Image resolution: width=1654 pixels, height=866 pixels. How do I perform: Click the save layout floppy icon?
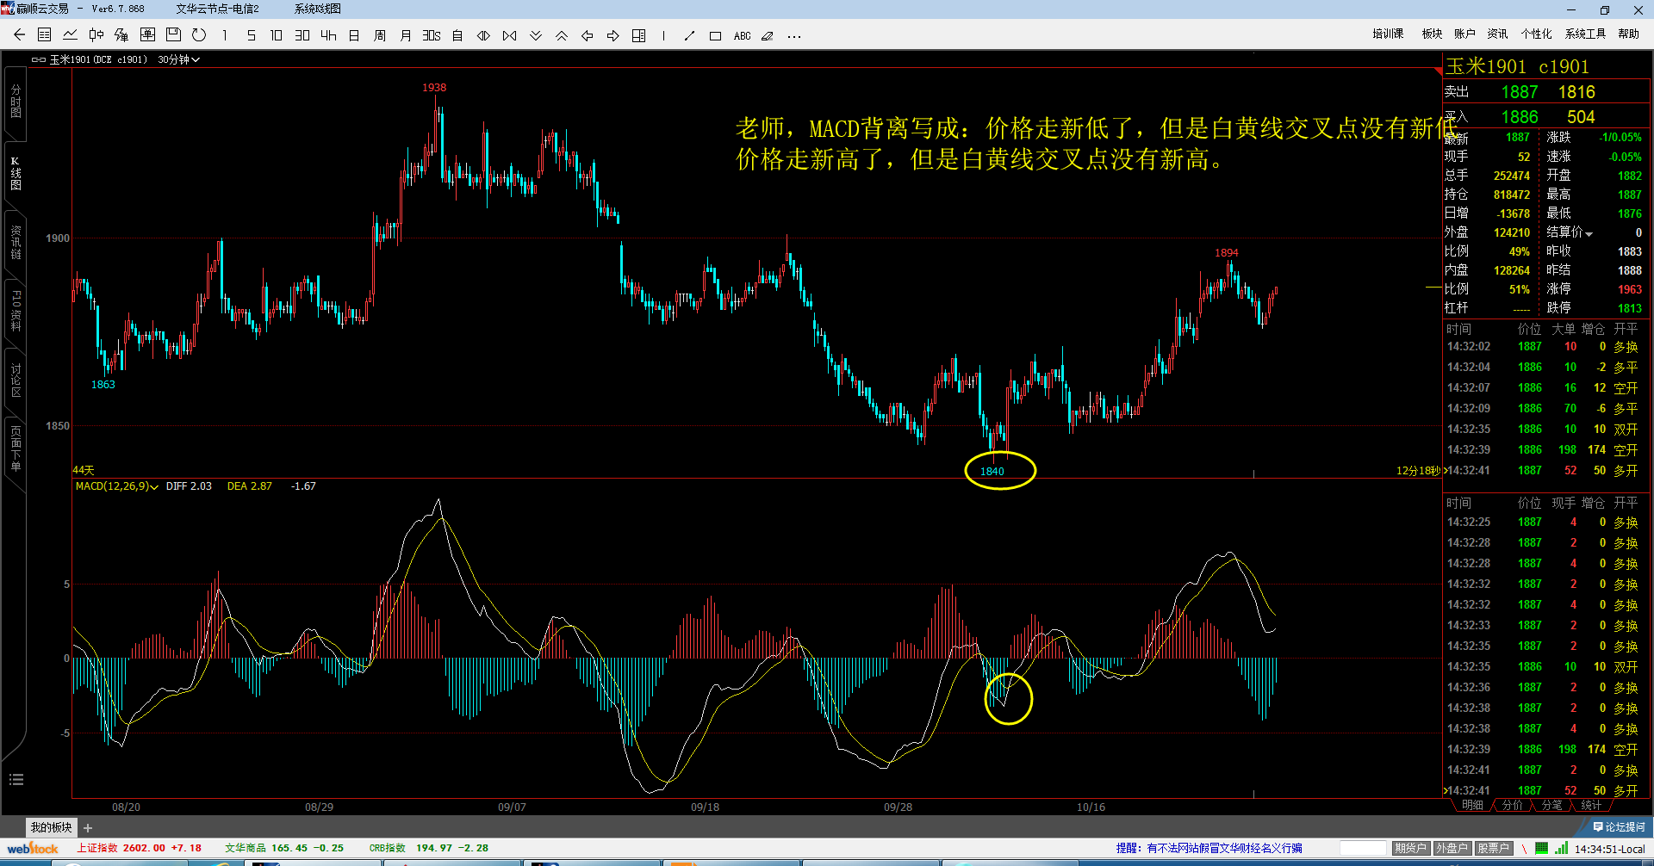click(x=173, y=35)
